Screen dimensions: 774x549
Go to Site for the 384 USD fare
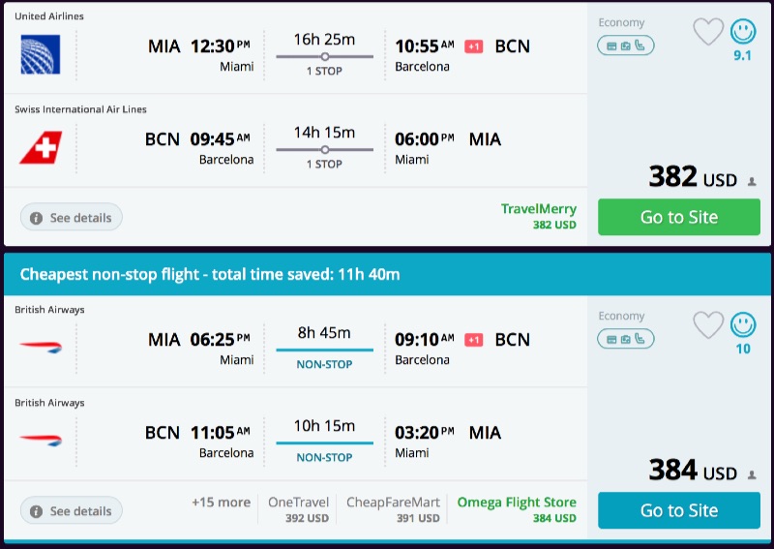678,510
